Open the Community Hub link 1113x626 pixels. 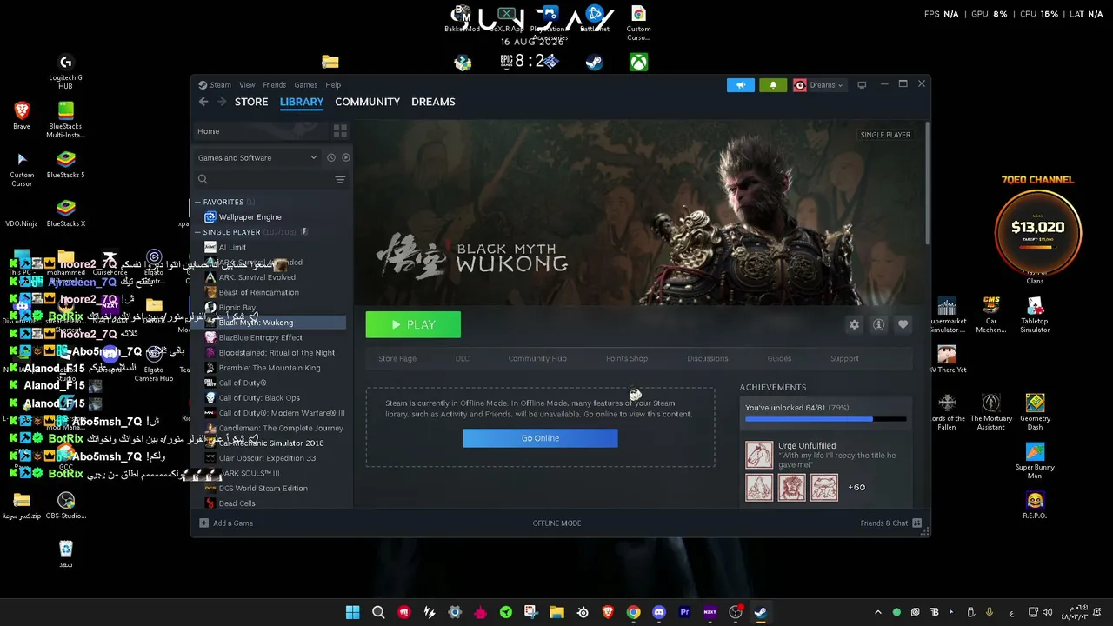tap(537, 358)
